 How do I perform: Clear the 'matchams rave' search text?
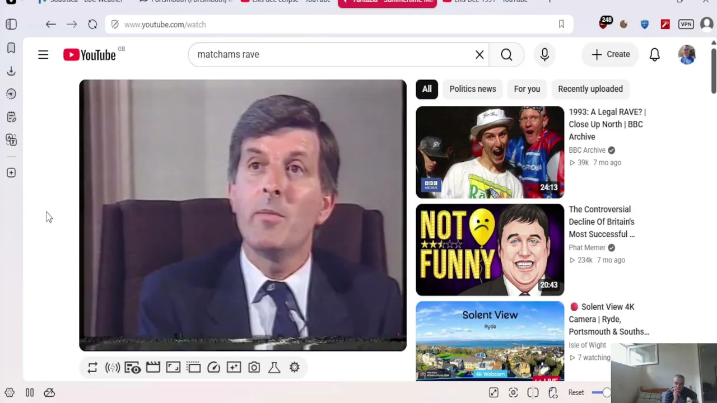(479, 54)
